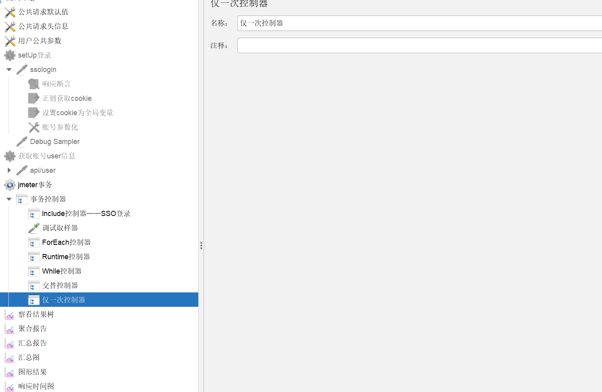Open the 汇总报告 label
602x392 pixels.
tap(32, 343)
